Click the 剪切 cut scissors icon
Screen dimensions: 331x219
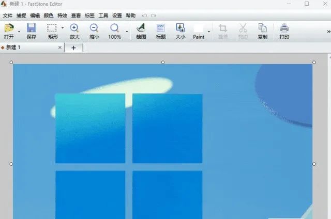(243, 31)
